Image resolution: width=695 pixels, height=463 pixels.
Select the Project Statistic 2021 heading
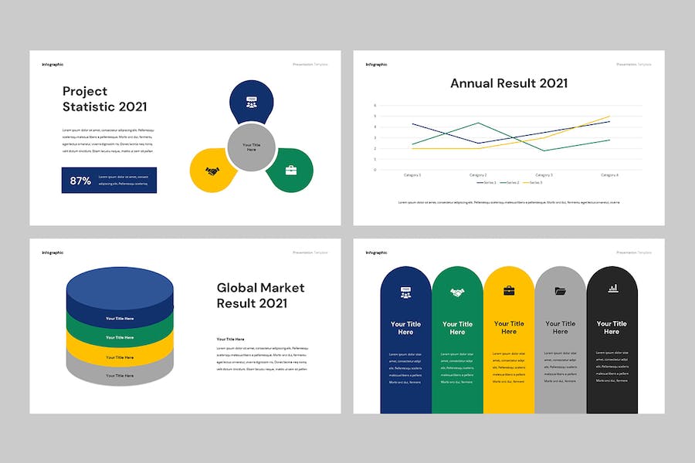[x=104, y=100]
